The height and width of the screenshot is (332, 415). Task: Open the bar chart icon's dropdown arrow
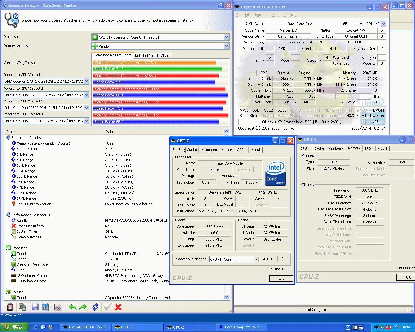[51, 307]
